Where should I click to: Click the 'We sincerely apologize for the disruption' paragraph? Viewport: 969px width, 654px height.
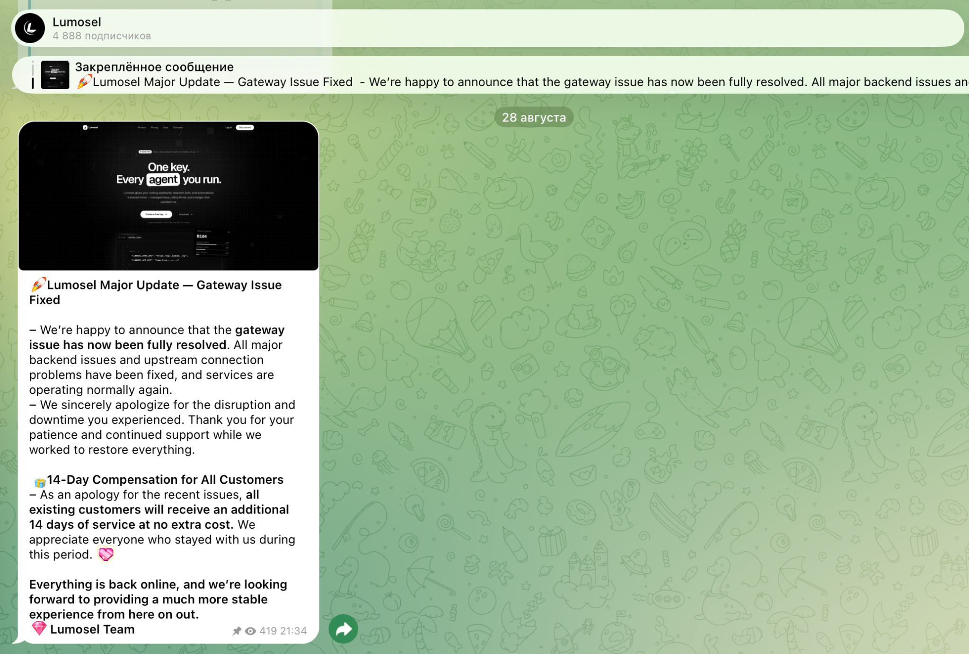coord(162,427)
